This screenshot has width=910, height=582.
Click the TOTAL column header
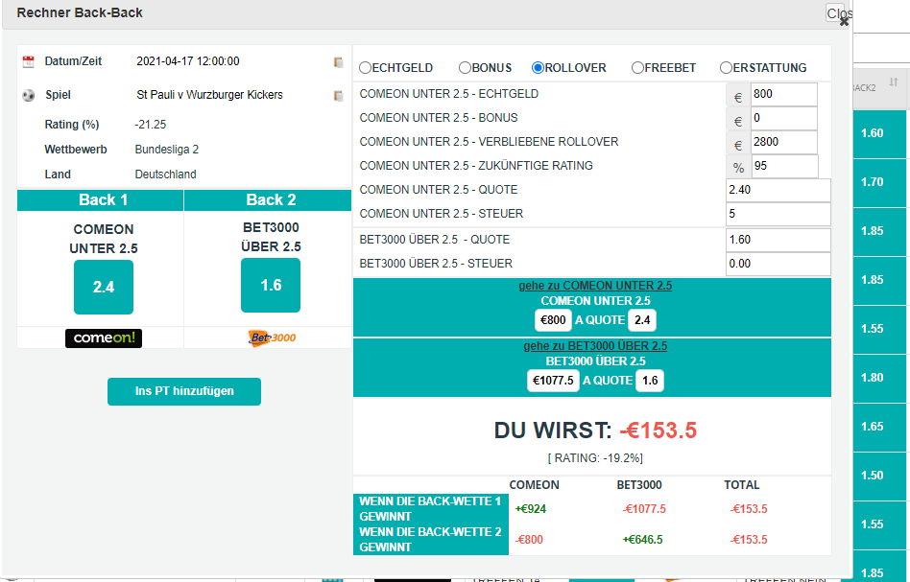pyautogui.click(x=742, y=485)
